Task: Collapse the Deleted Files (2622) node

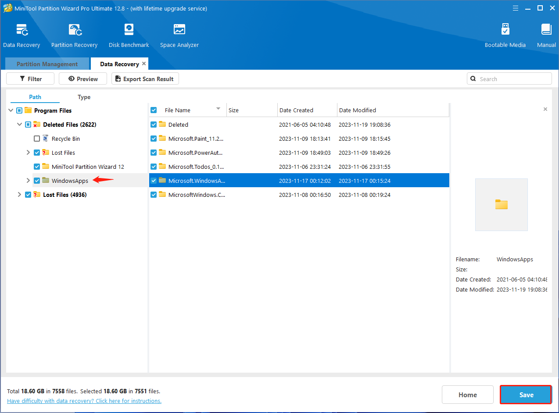Action: click(19, 125)
